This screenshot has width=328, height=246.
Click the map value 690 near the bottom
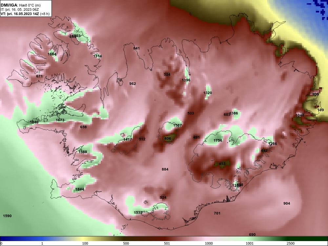252,235
